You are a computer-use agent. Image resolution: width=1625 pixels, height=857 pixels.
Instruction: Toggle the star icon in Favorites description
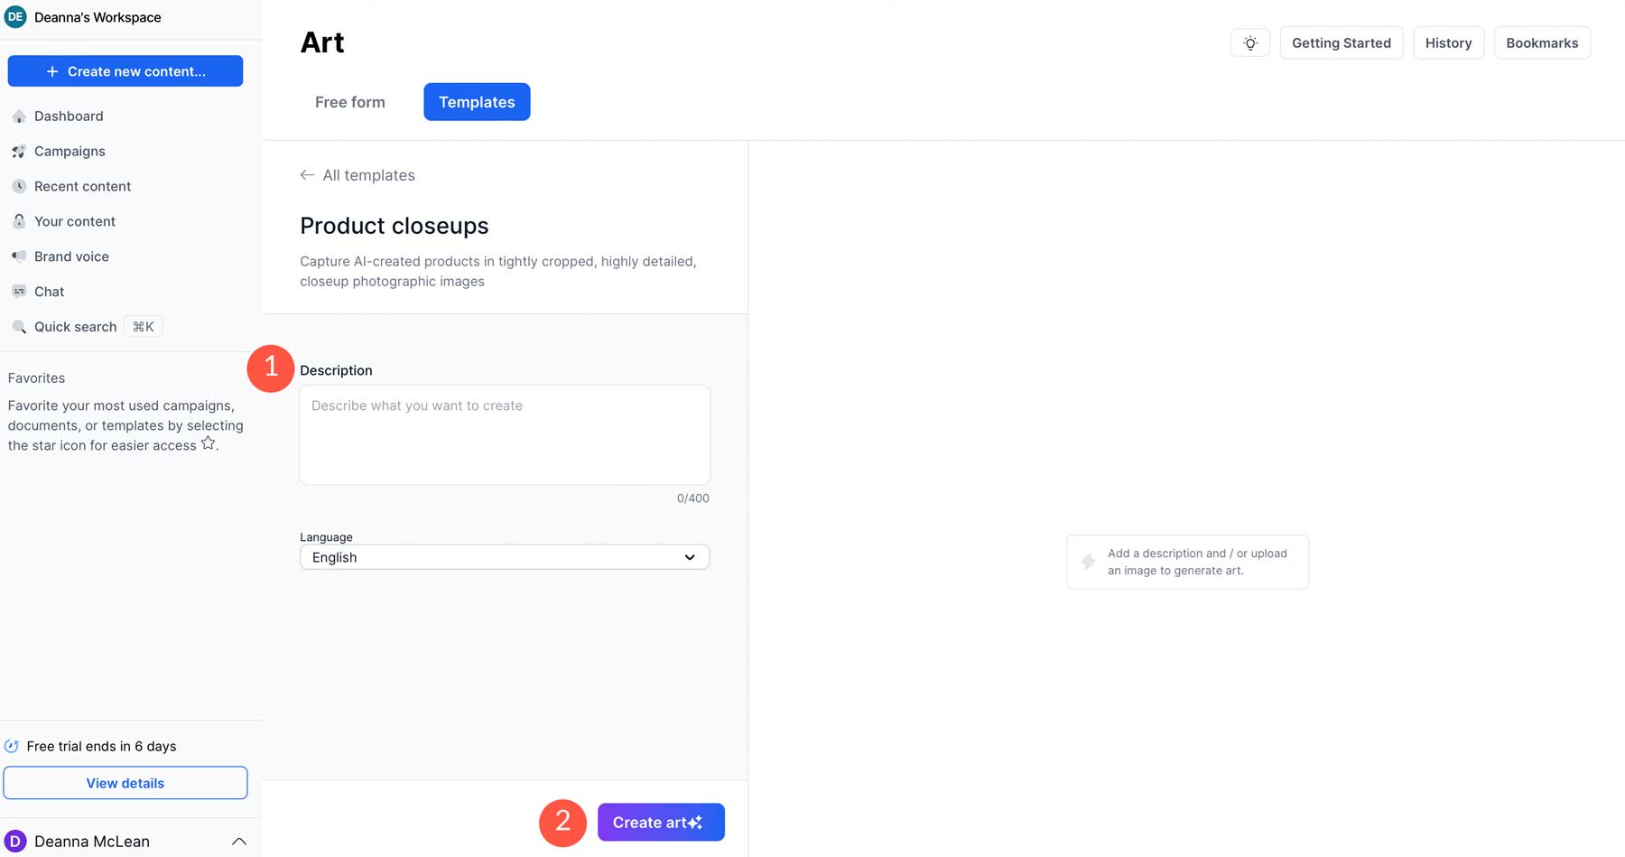[x=208, y=442]
